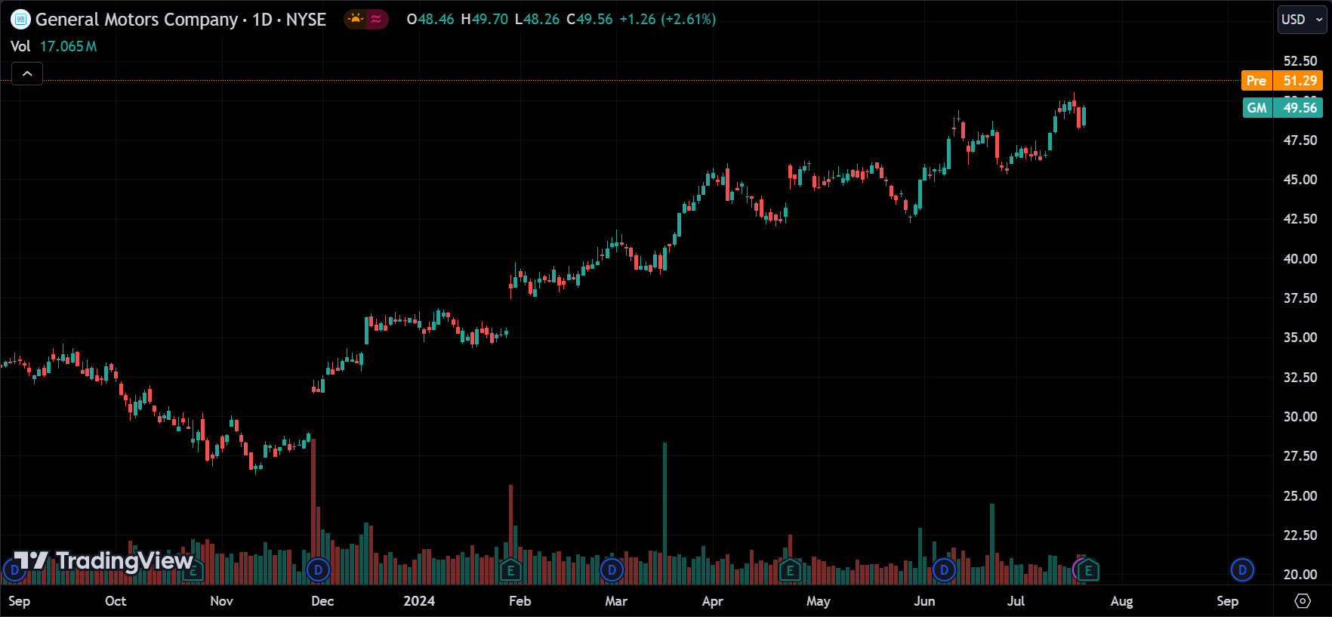The width and height of the screenshot is (1332, 617).
Task: Click the tallest red volume bar at Dec
Action: point(313,511)
